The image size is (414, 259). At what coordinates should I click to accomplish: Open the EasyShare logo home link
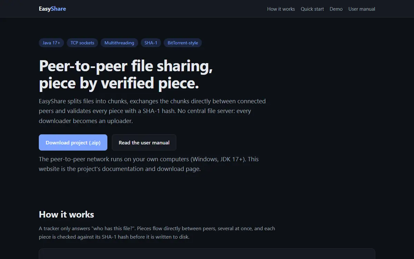pyautogui.click(x=52, y=9)
